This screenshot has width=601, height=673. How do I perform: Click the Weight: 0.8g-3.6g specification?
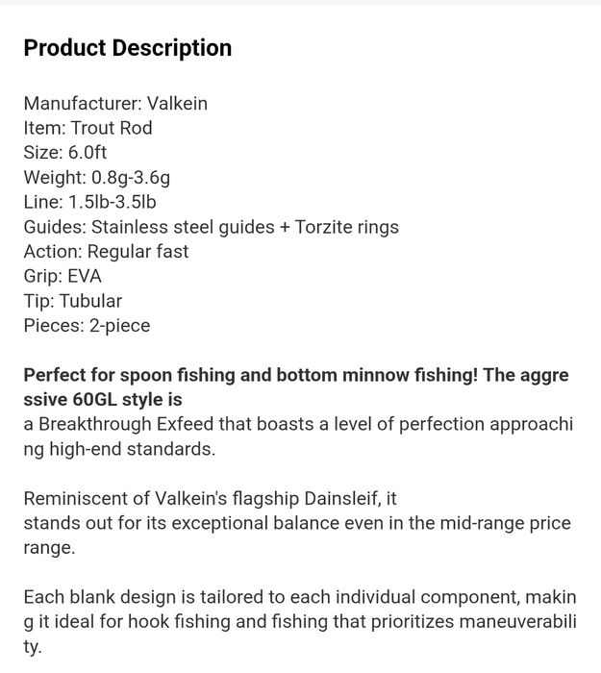point(96,178)
